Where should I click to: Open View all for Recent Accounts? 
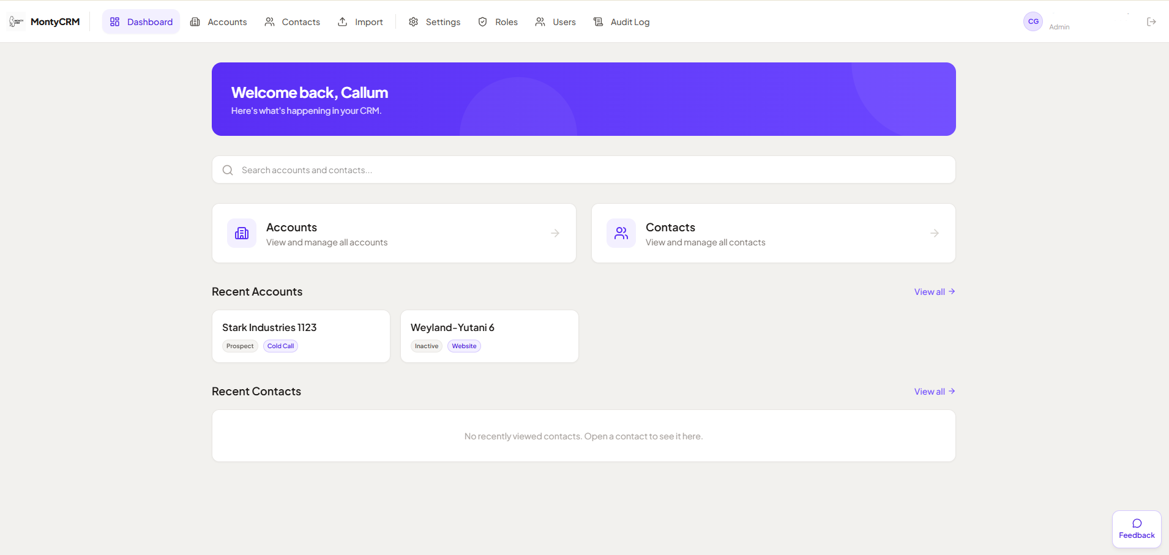[x=933, y=291]
